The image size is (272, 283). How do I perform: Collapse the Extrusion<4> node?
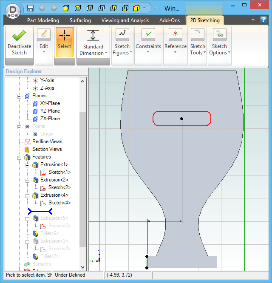pyautogui.click(x=27, y=196)
